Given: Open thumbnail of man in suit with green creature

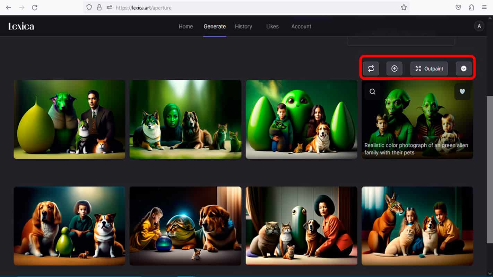Looking at the screenshot, I should (69, 119).
